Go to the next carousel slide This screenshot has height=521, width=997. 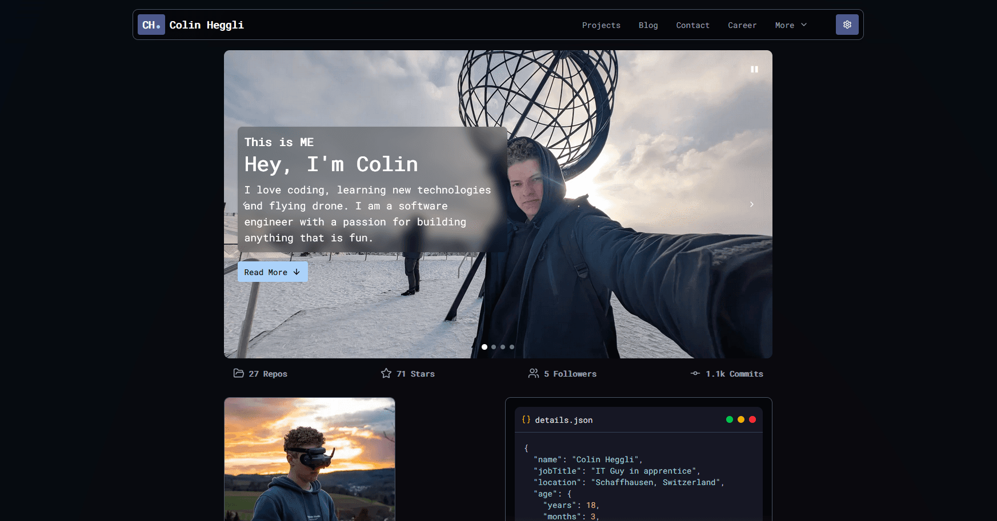pyautogui.click(x=751, y=204)
